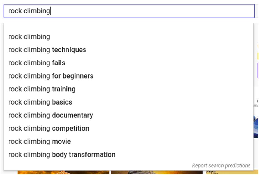259x175 pixels.
Task: Choose 'rock climbing competition' suggestion
Action: (49, 129)
